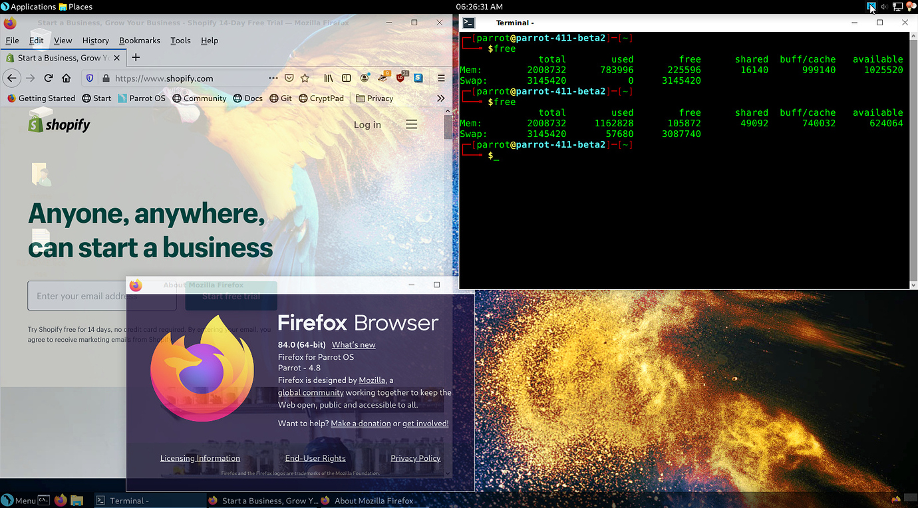
Task: Open Firefox hamburger application menu
Action: pyautogui.click(x=441, y=78)
